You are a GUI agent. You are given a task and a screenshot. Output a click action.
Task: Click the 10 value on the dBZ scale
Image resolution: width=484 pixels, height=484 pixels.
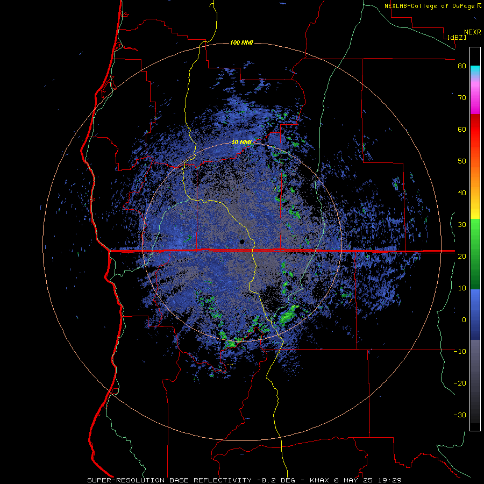click(462, 288)
